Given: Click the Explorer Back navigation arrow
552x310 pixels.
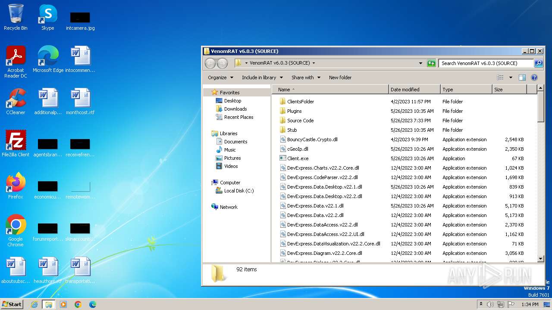Looking at the screenshot, I should coord(210,63).
